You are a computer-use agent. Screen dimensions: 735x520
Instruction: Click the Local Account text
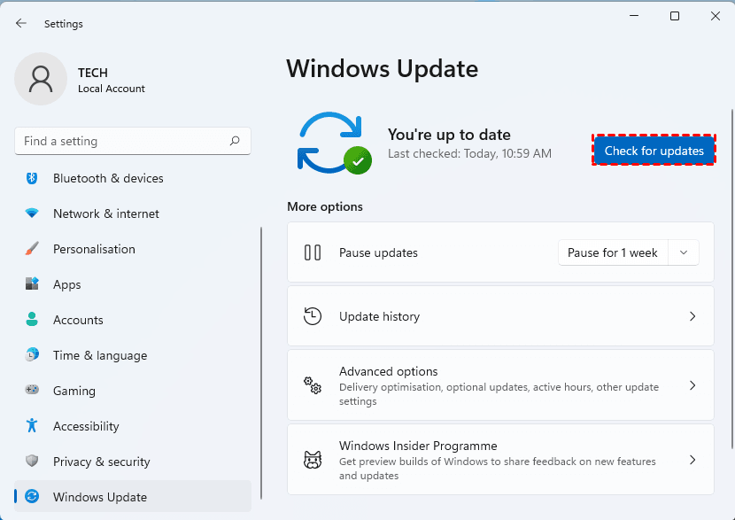[x=112, y=89]
